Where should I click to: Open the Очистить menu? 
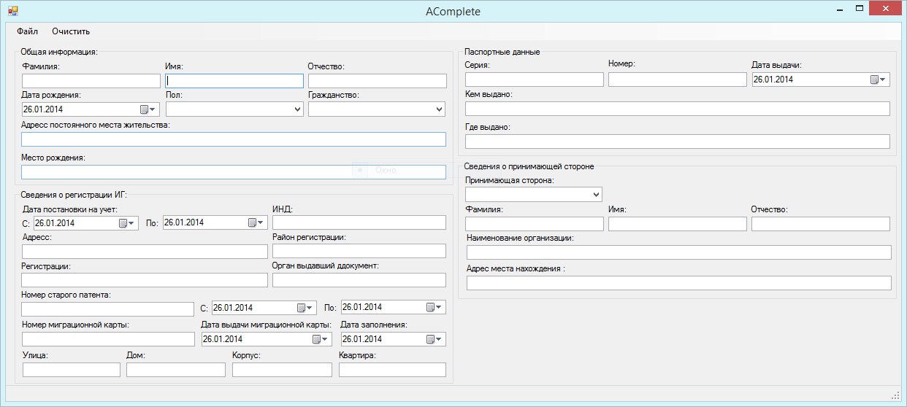[71, 31]
